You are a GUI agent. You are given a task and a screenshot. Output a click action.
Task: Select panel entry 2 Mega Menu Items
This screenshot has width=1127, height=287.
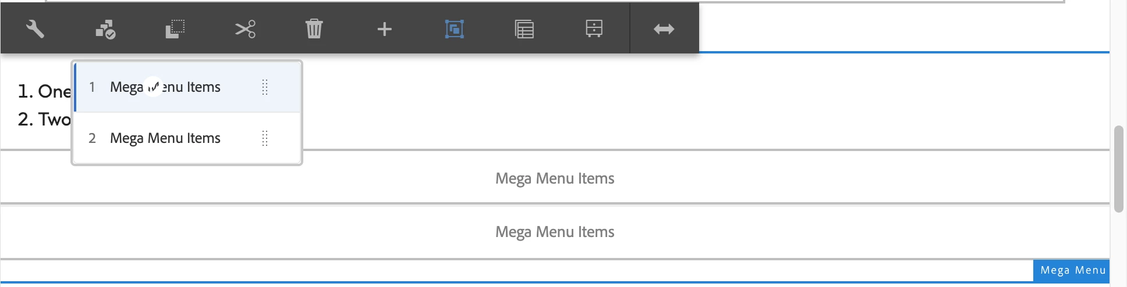tap(187, 138)
